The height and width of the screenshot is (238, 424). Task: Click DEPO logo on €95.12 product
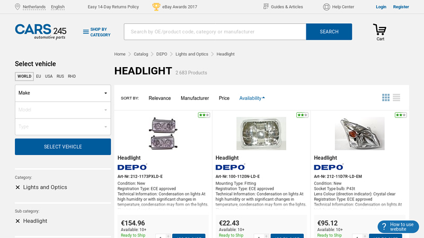pos(329,167)
